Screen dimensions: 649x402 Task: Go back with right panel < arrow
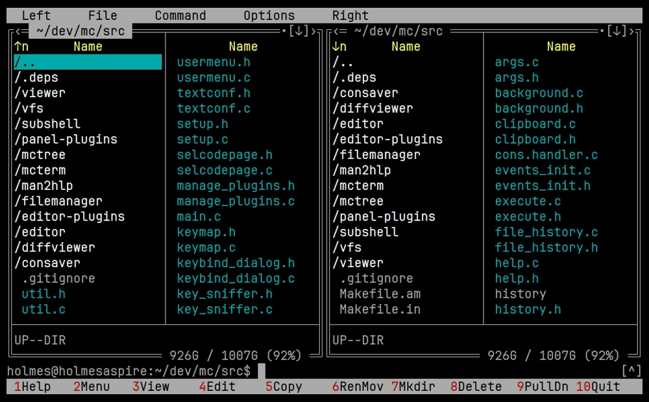(x=336, y=31)
